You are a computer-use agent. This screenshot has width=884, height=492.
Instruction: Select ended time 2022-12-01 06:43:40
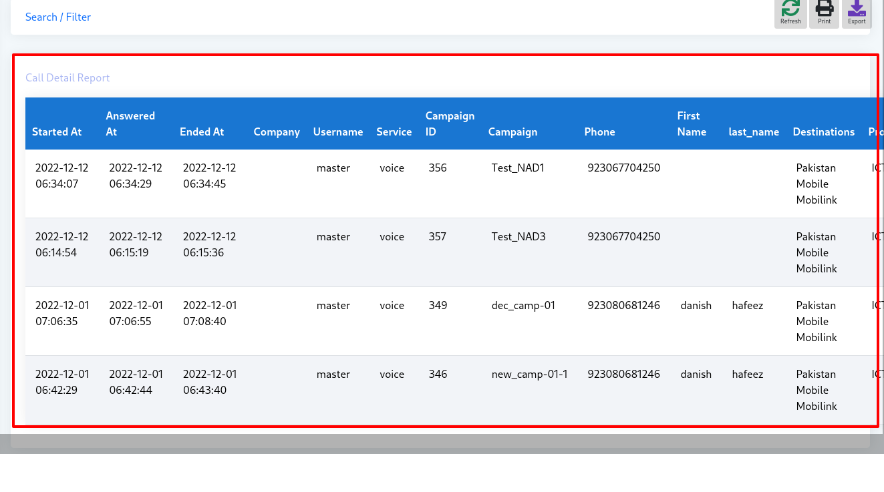pyautogui.click(x=210, y=382)
